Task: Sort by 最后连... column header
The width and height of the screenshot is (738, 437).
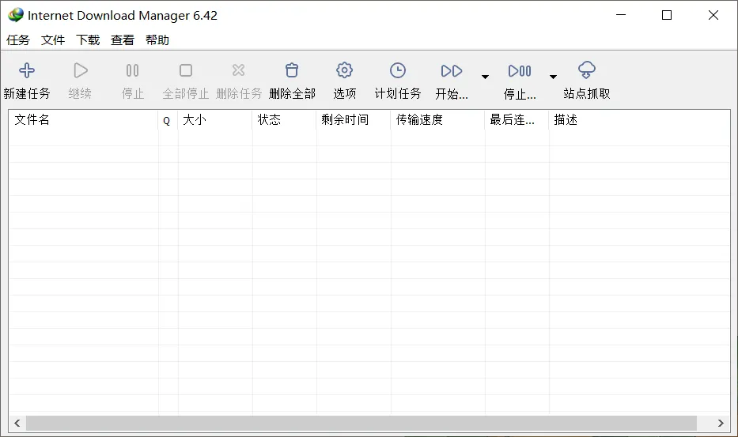Action: (517, 120)
